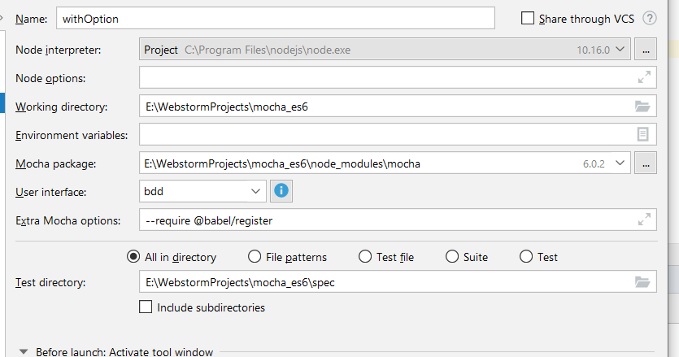Edit the Name field withOption
679x357 pixels.
tap(276, 18)
